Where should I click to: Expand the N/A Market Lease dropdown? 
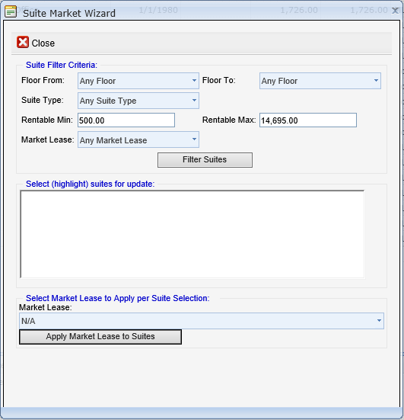click(202, 321)
